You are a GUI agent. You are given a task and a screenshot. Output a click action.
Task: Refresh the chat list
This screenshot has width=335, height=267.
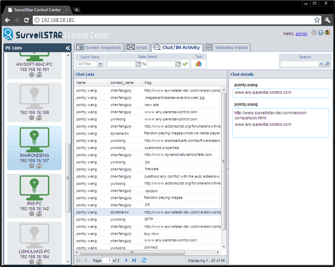pyautogui.click(x=144, y=260)
